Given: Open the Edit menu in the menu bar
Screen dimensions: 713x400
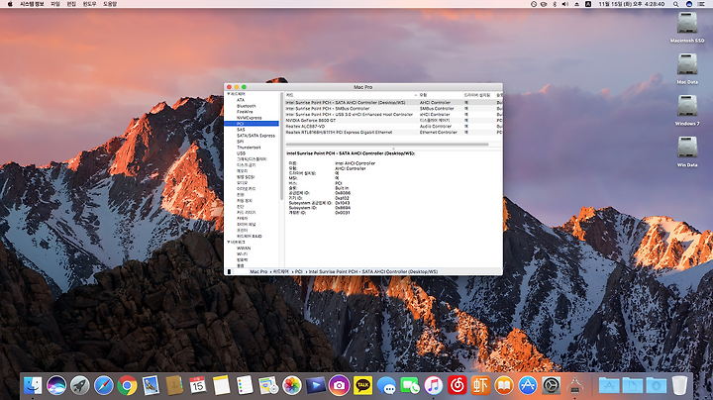Looking at the screenshot, I should pos(71,4).
